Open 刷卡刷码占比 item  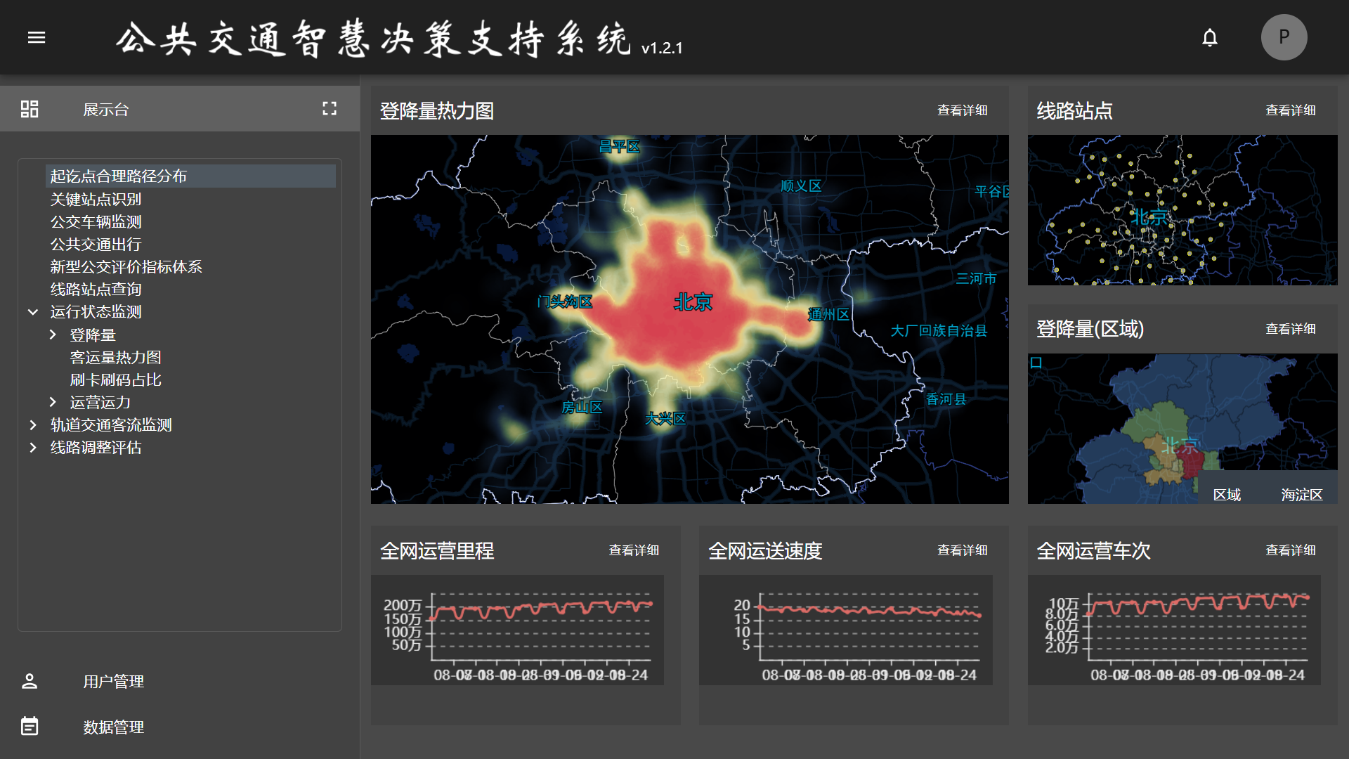point(115,380)
